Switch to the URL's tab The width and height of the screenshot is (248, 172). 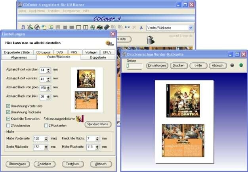tap(107, 52)
